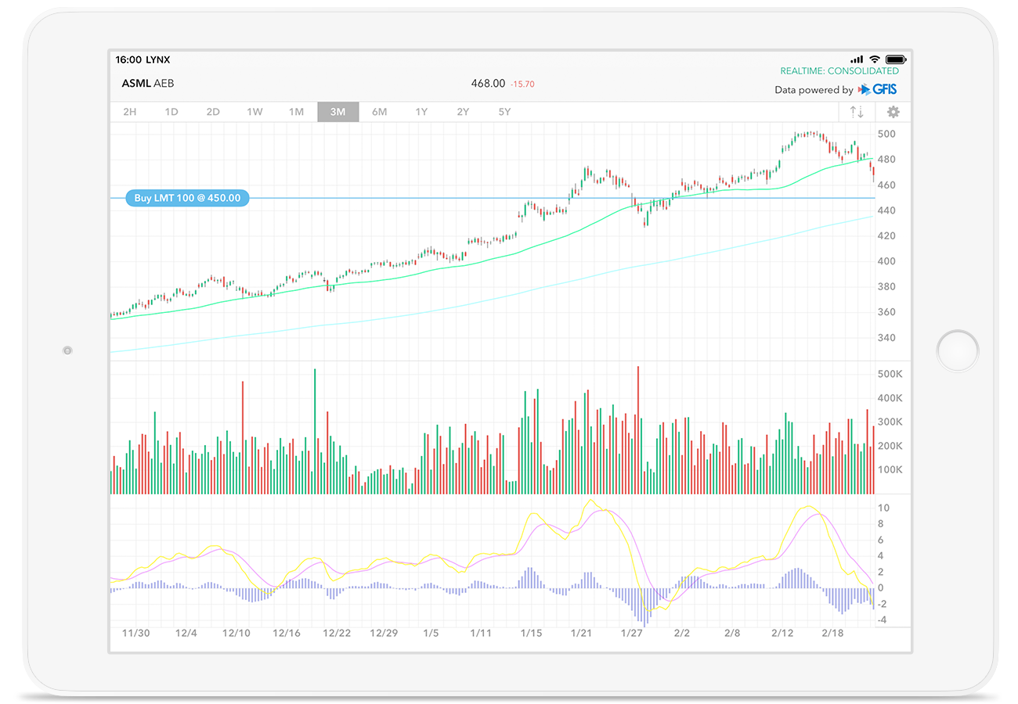The height and width of the screenshot is (704, 1018).
Task: Tap the 100K volume axis label
Action: pos(890,469)
